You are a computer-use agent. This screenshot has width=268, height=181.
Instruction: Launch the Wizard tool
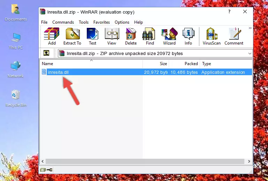[x=169, y=36]
